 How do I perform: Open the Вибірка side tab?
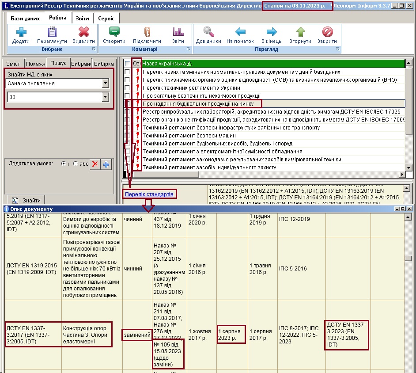point(104,64)
